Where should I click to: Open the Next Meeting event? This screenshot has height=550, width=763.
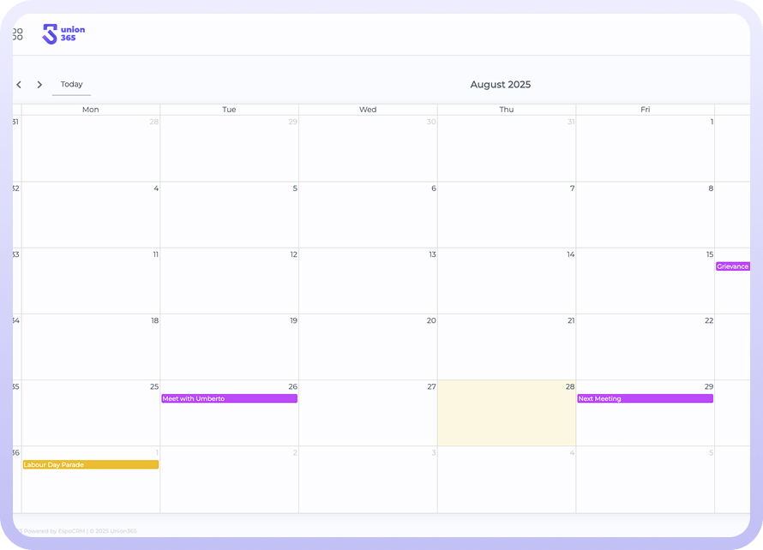645,398
